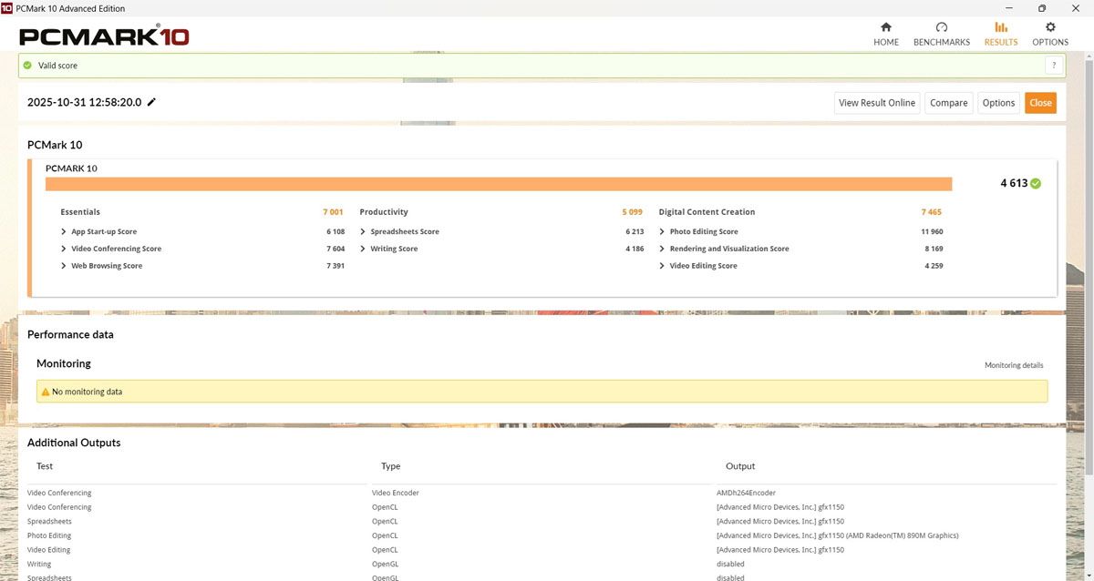Click the vertical scrollbar on right edge

(x=1089, y=273)
